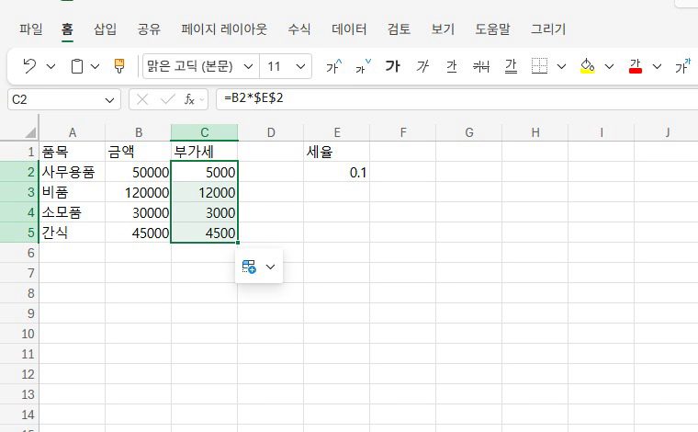Open the 수식 ribbon tab
The image size is (698, 432).
pyautogui.click(x=299, y=29)
